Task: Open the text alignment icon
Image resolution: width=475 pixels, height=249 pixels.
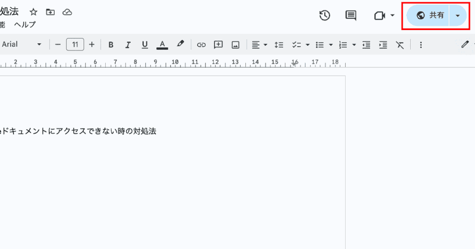Action: click(256, 45)
